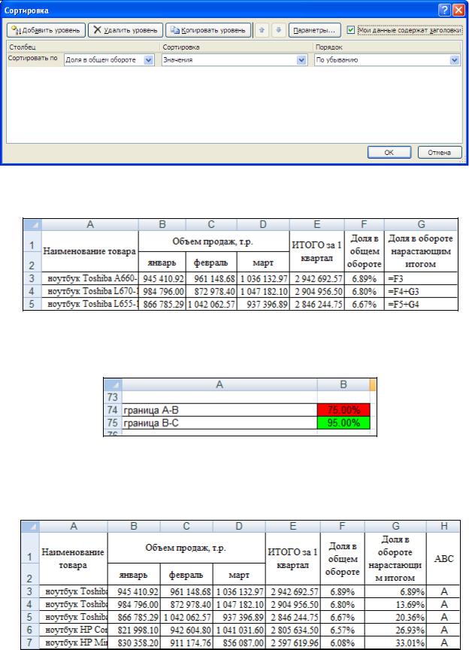Viewport: 469px width, 650px height.
Task: Select row header 5 in first table
Action: (32, 304)
